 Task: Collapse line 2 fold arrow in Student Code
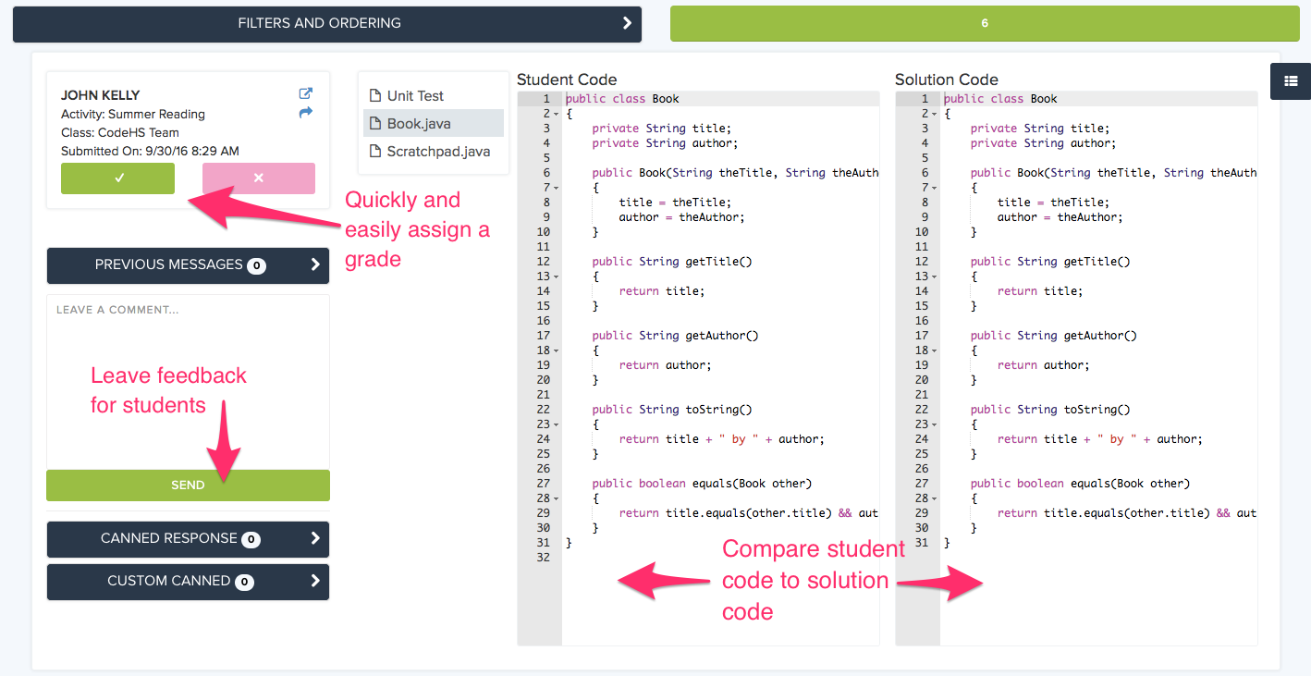(x=557, y=114)
